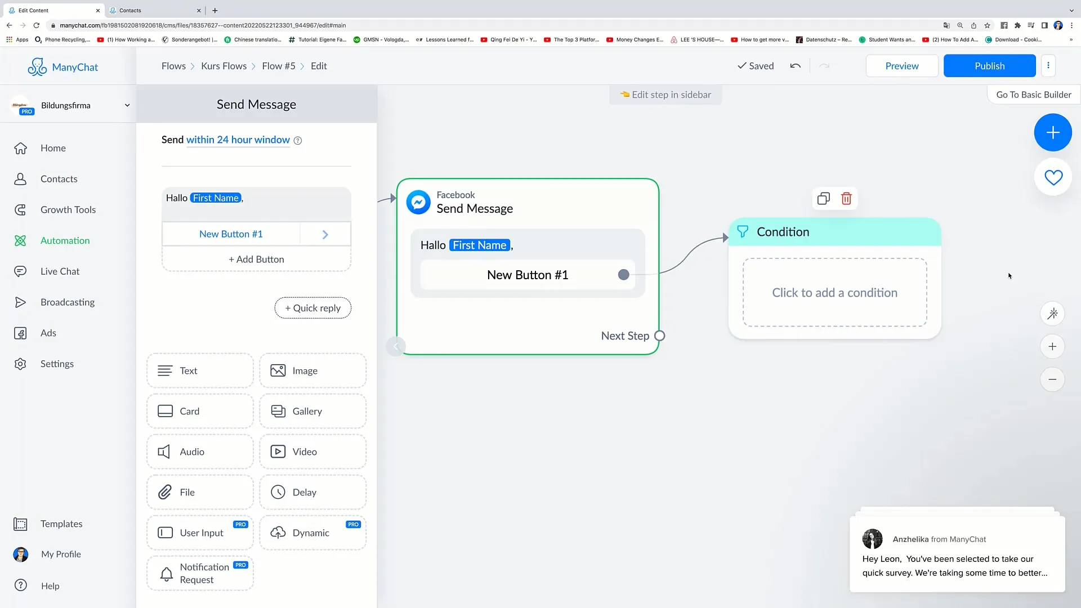Click the help icon beside 24 hour window

point(298,141)
